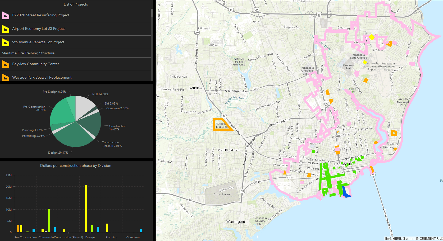Image resolution: width=443 pixels, height=241 pixels.
Task: Click the green square near N D St
Action: tap(314, 151)
